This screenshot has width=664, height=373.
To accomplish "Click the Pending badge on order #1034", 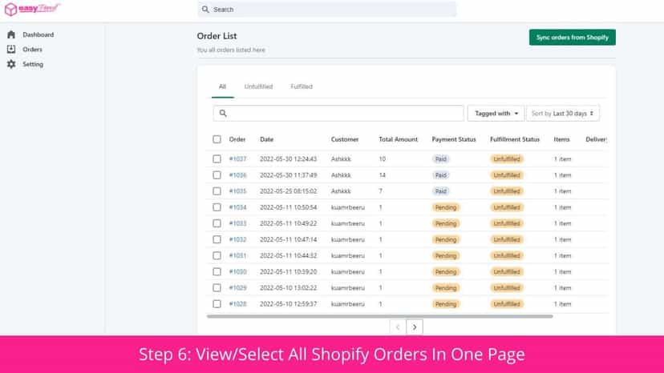I will 446,207.
